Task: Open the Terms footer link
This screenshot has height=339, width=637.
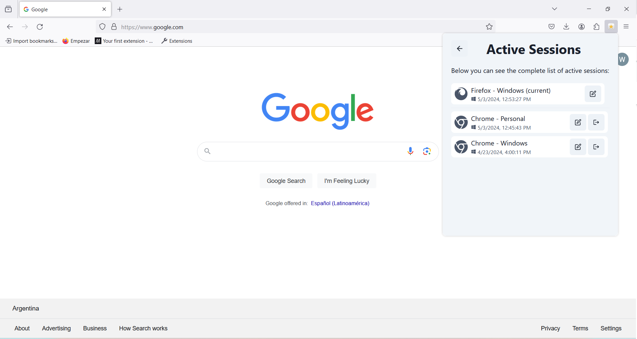Action: click(x=580, y=328)
